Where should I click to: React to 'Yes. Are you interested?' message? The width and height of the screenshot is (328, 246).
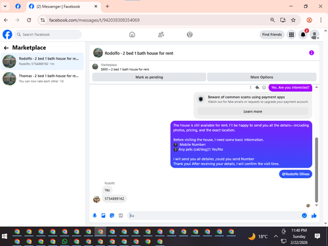(x=264, y=88)
